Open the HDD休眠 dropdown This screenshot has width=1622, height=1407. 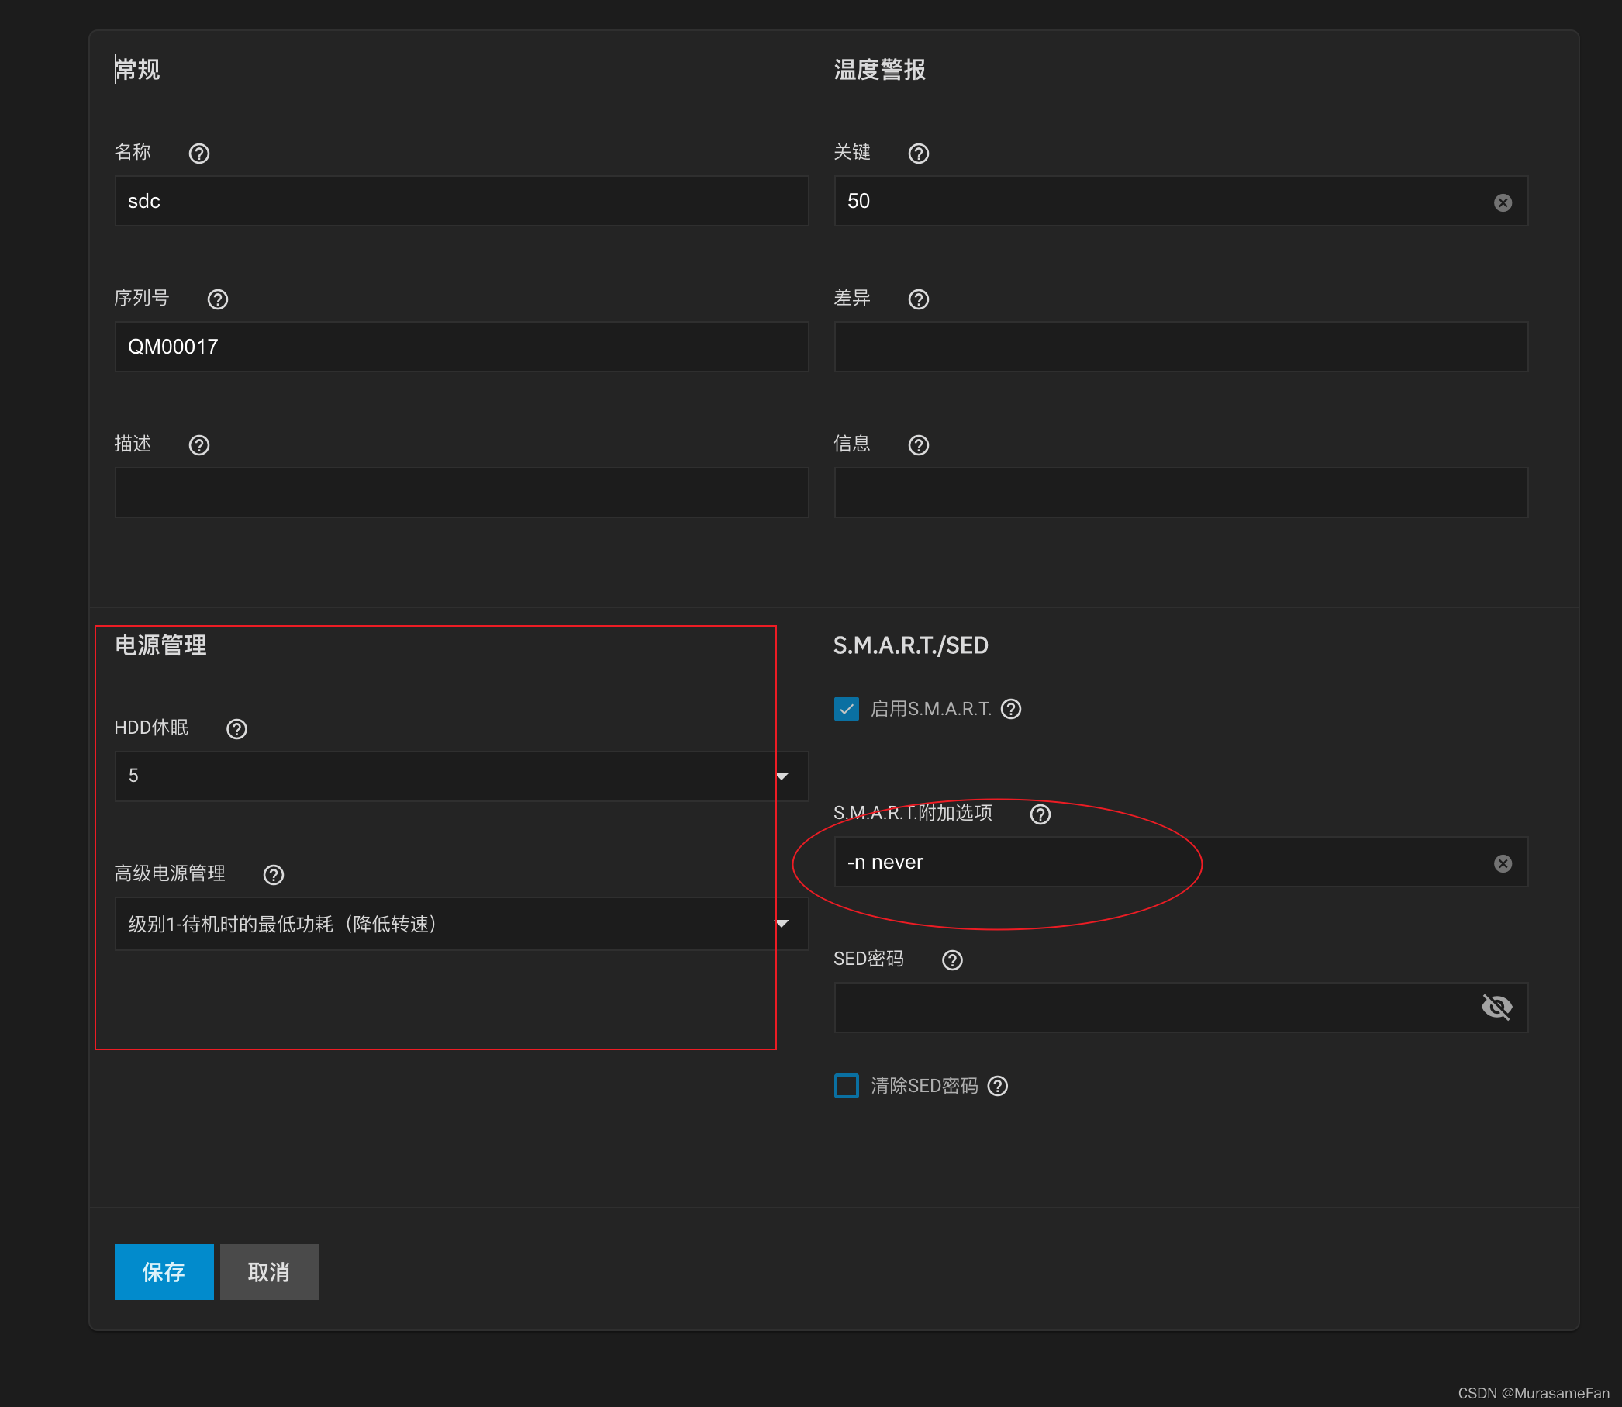tap(461, 776)
